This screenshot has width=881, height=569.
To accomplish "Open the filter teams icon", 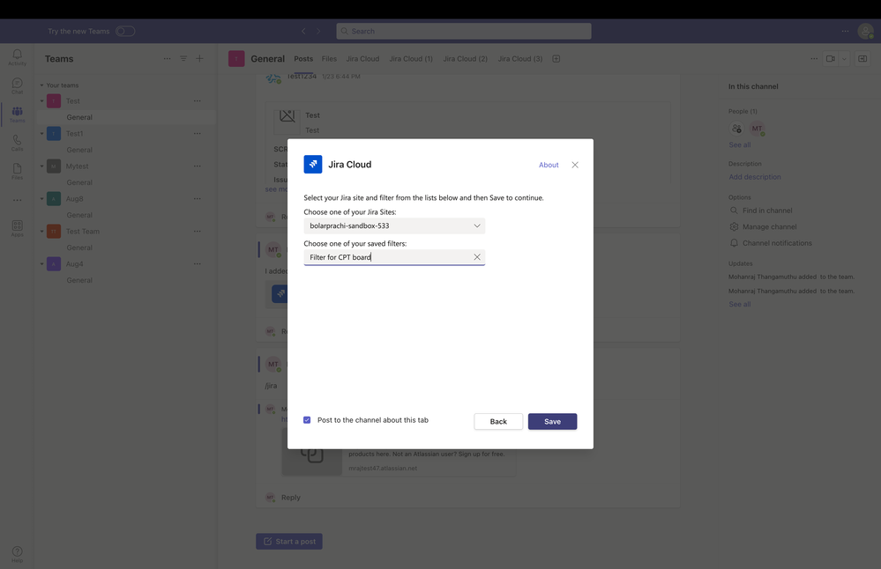I will tap(183, 58).
